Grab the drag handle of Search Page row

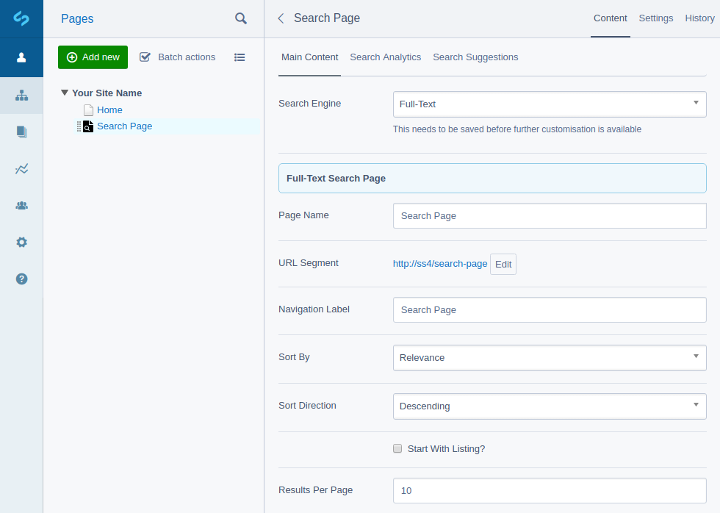[79, 126]
